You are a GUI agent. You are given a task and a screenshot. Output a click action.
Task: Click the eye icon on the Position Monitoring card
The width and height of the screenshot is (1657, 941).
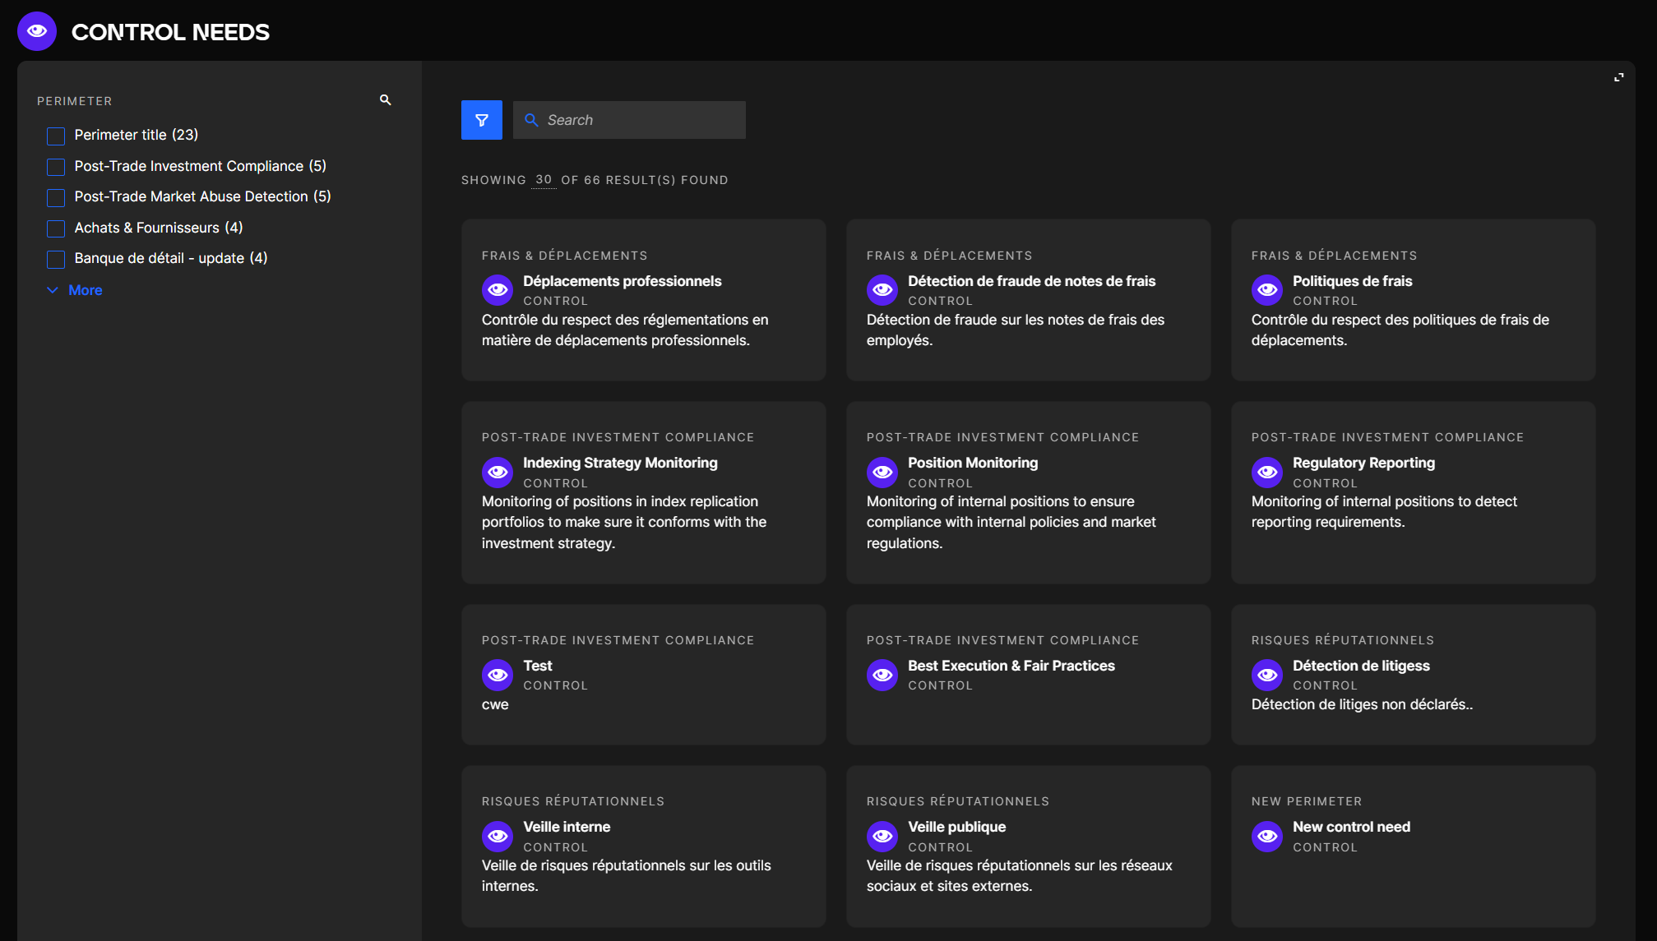[x=882, y=472]
